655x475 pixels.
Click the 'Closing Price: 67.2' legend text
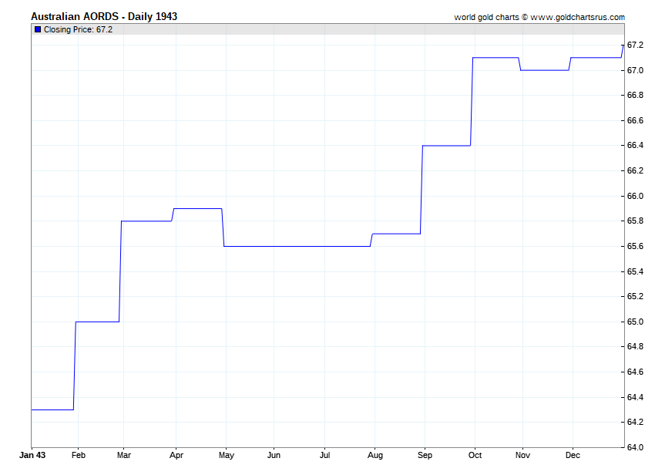(x=78, y=29)
